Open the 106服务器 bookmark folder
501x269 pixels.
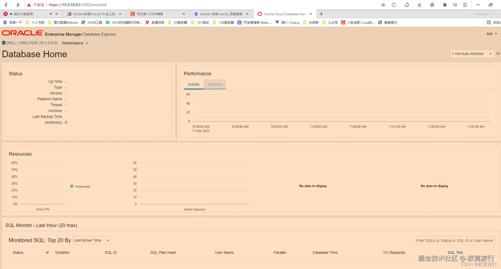coord(224,22)
